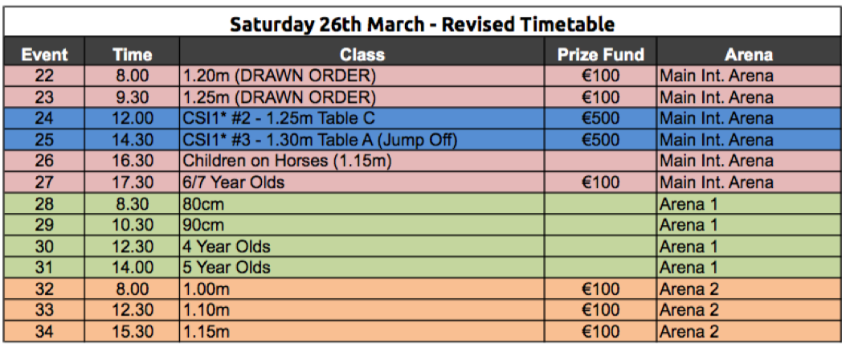Click the Prize Fund column header
The height and width of the screenshot is (348, 846).
click(x=600, y=54)
